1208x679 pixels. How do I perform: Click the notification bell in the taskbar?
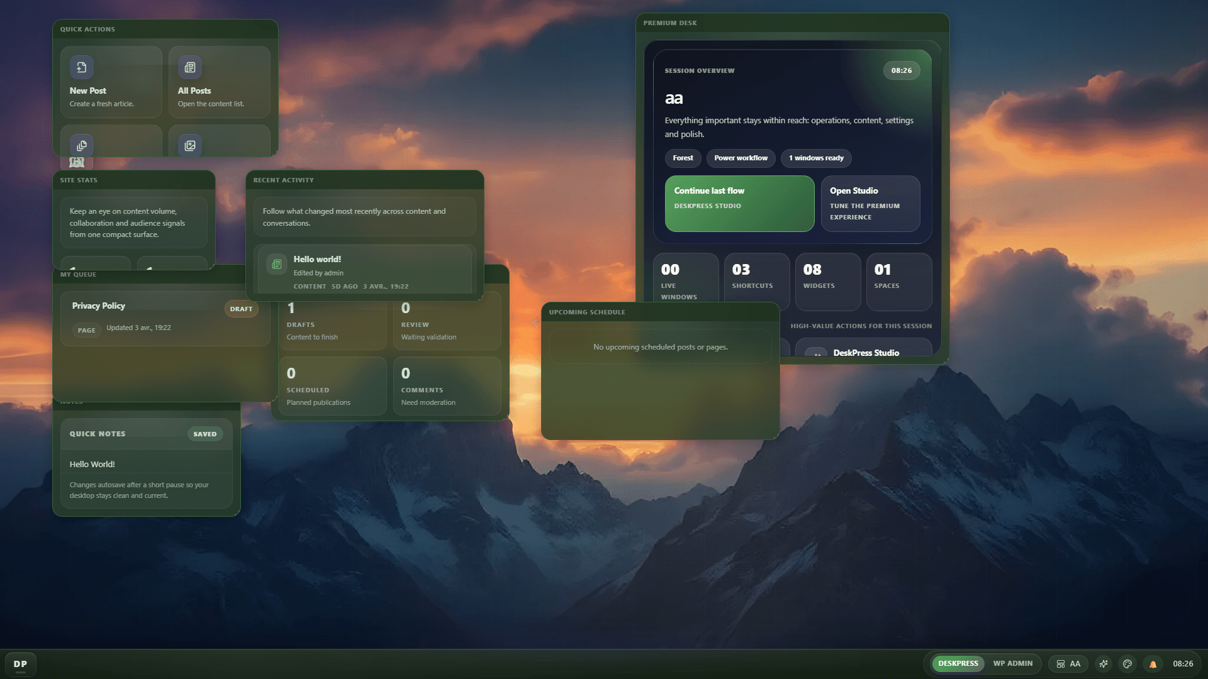point(1153,665)
